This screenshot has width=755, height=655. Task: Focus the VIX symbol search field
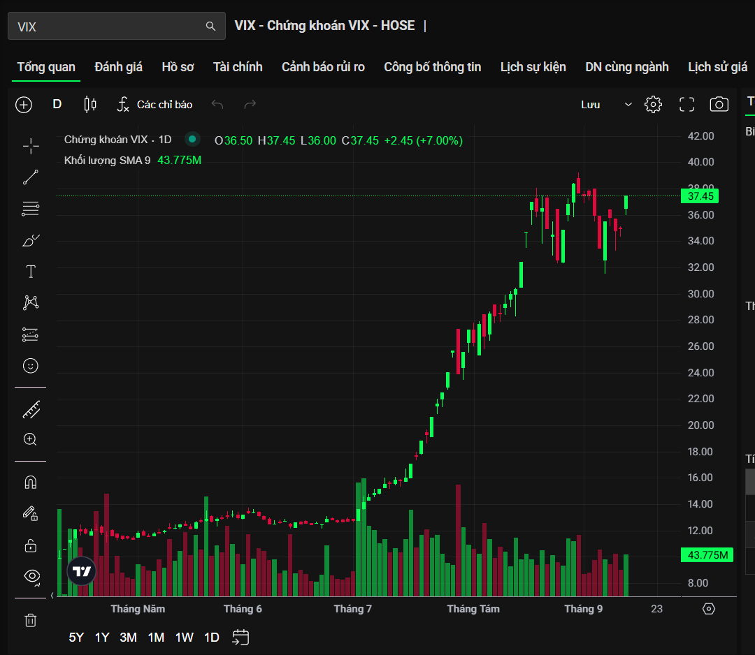tap(117, 26)
